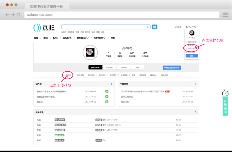Click the 申请成为签约设计师 button
232x152 pixels.
pyautogui.click(x=172, y=68)
